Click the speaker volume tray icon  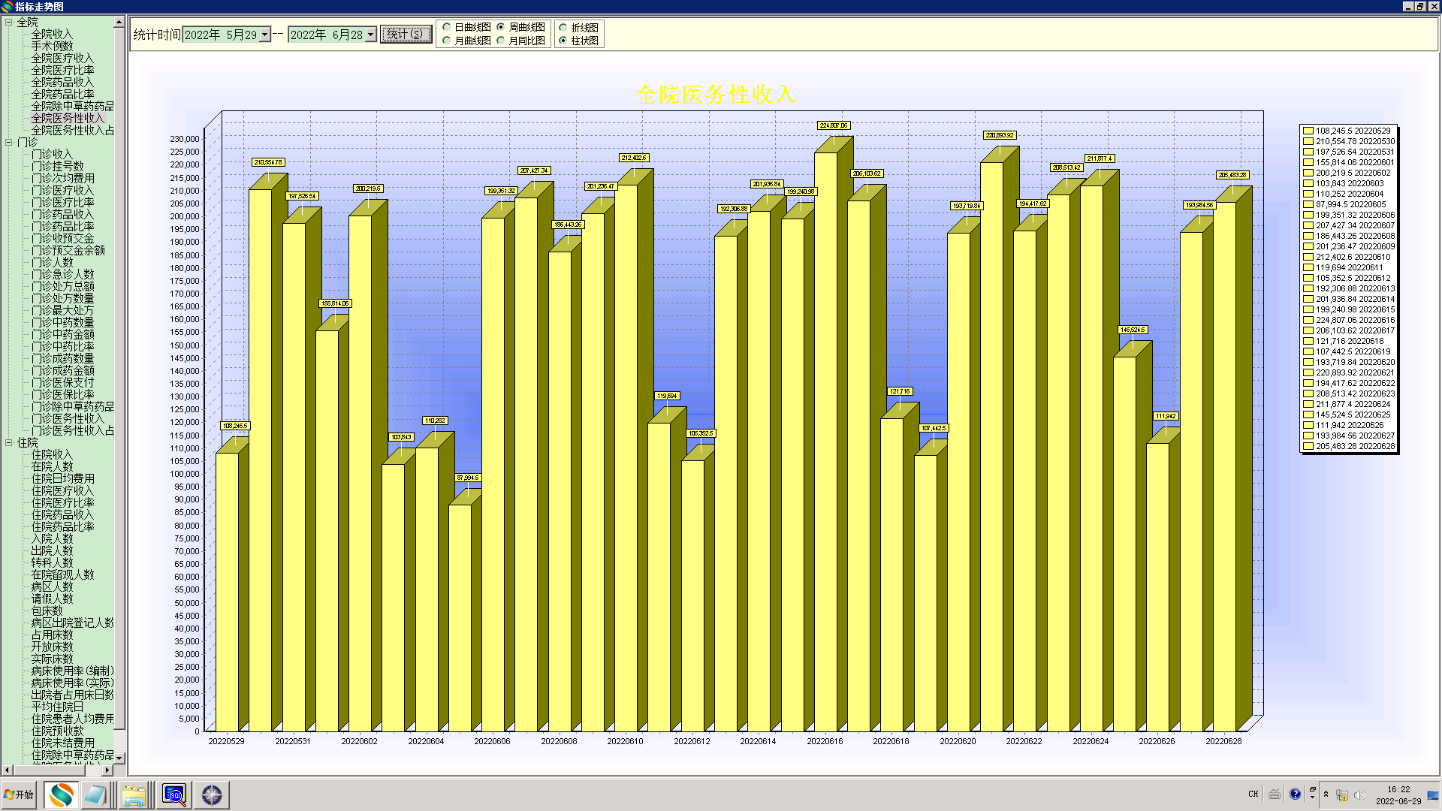tap(1359, 794)
